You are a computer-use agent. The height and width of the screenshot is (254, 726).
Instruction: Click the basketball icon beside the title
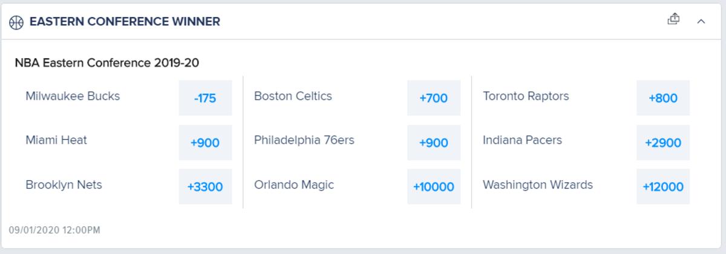(x=16, y=22)
